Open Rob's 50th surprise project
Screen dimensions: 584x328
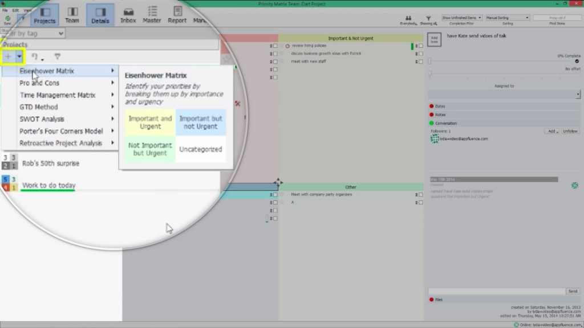tap(51, 163)
